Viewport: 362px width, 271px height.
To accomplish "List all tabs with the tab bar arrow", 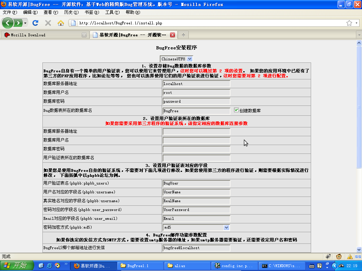I will pyautogui.click(x=359, y=35).
